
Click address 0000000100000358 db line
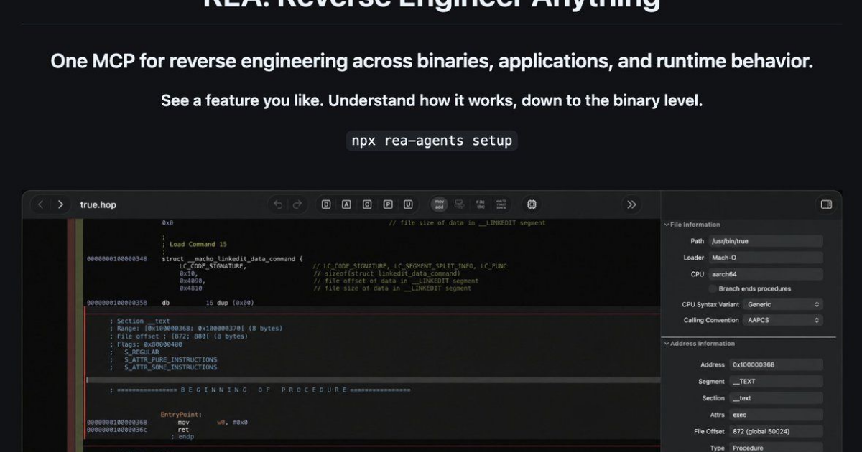[170, 303]
